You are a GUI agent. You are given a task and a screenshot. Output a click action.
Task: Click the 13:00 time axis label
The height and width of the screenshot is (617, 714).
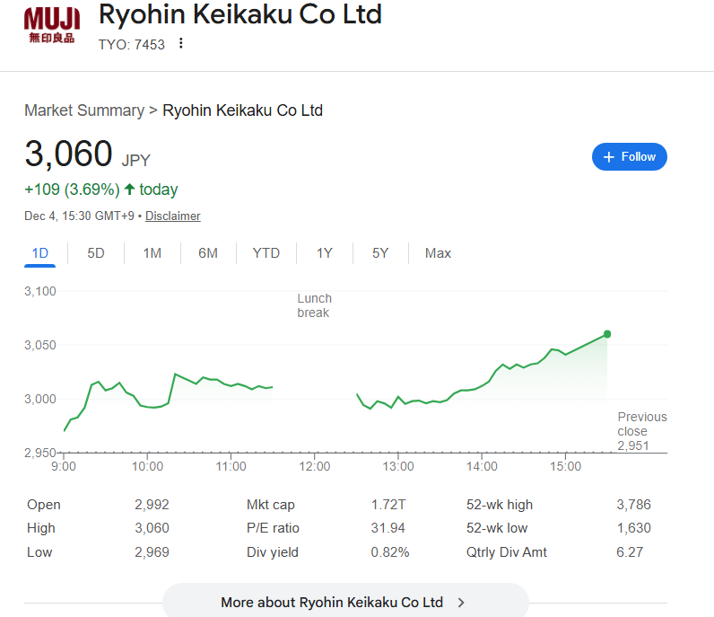click(x=398, y=466)
